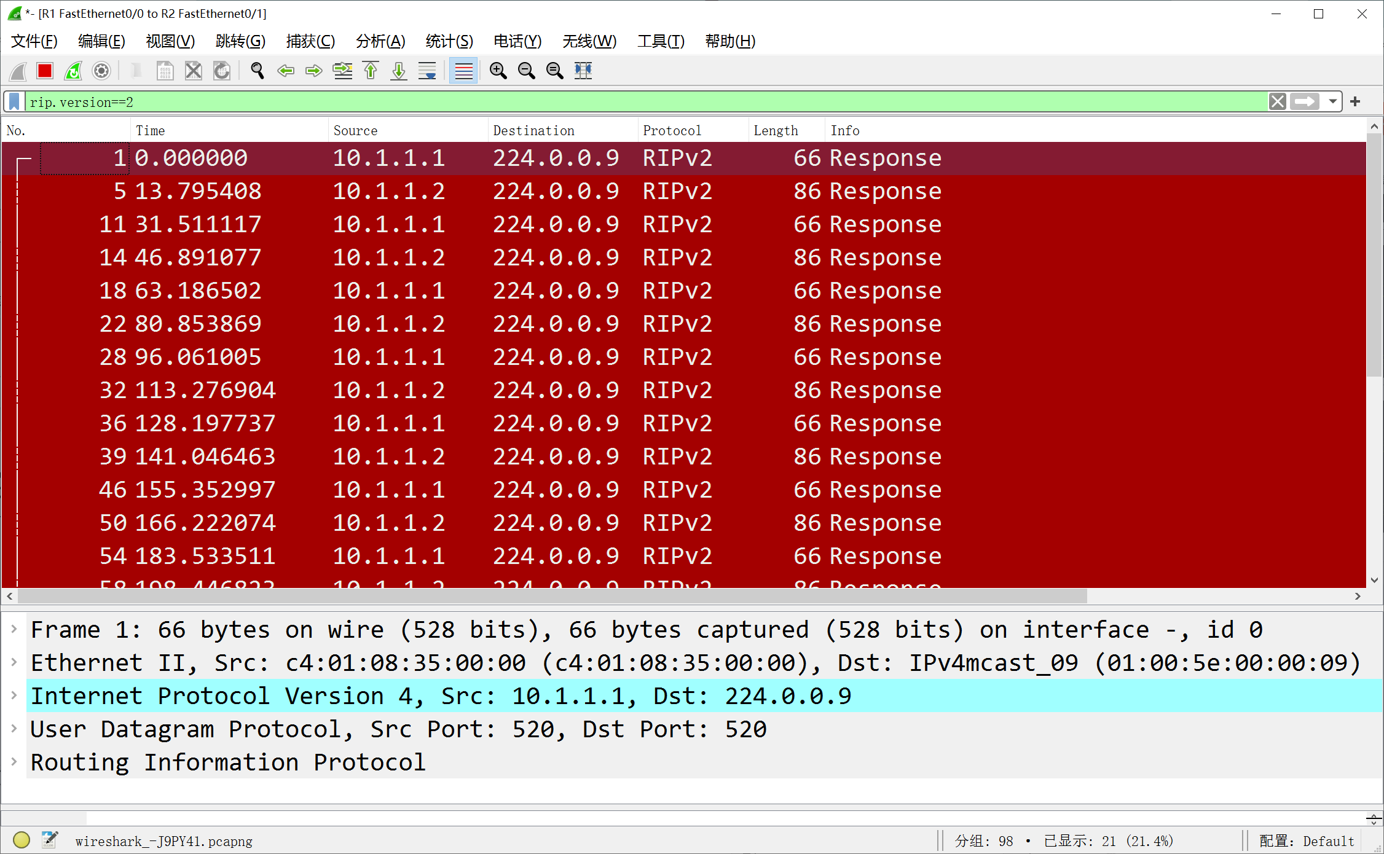The image size is (1384, 854).
Task: Click the Frame 1 tree expander
Action: 13,630
